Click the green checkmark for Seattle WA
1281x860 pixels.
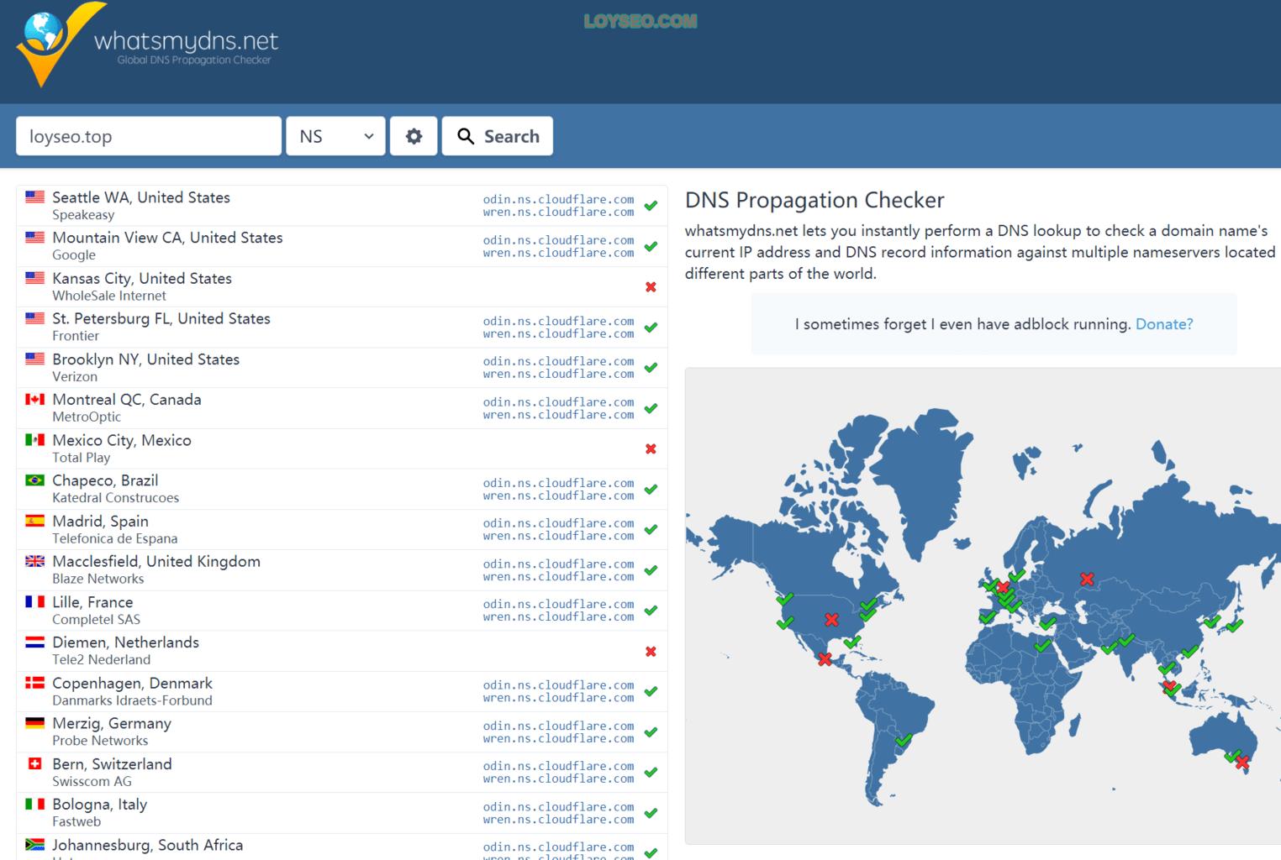[651, 206]
